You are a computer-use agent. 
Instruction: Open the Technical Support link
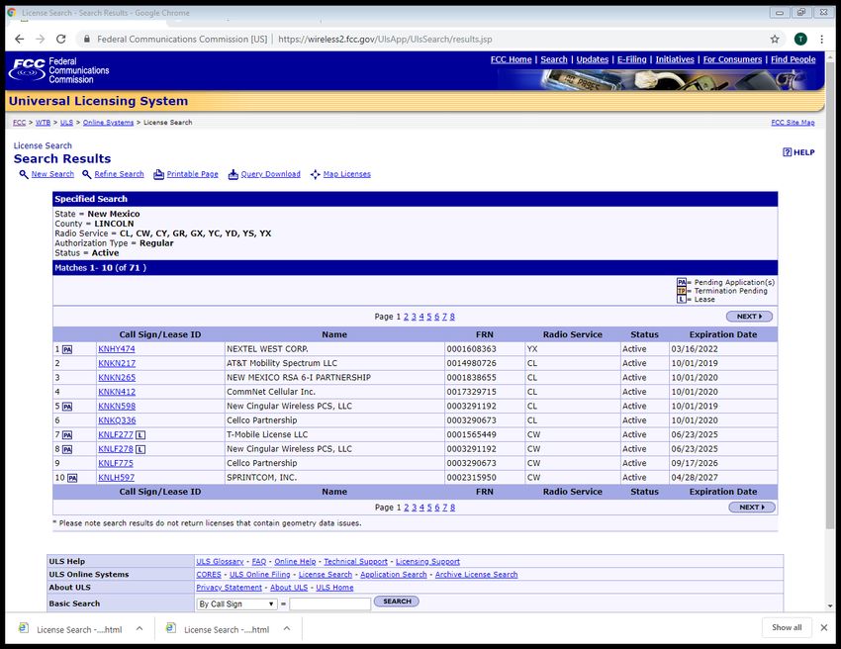(355, 562)
